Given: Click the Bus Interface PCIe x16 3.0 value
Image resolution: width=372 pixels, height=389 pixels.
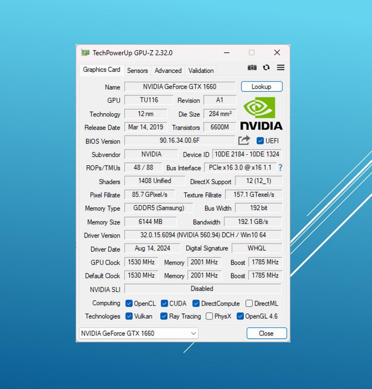Looking at the screenshot, I should tap(240, 168).
